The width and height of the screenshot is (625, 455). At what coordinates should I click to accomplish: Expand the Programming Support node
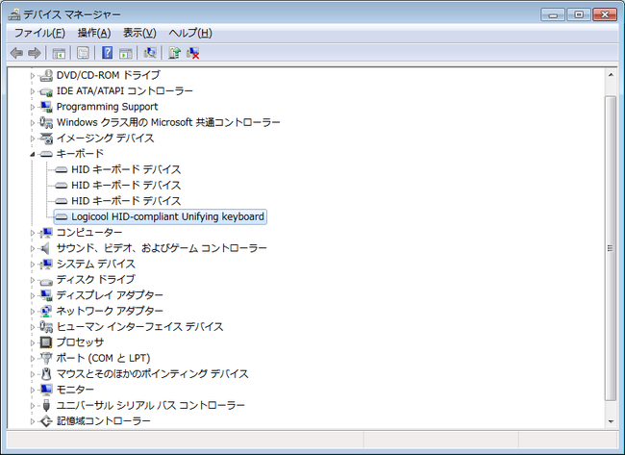[x=33, y=107]
